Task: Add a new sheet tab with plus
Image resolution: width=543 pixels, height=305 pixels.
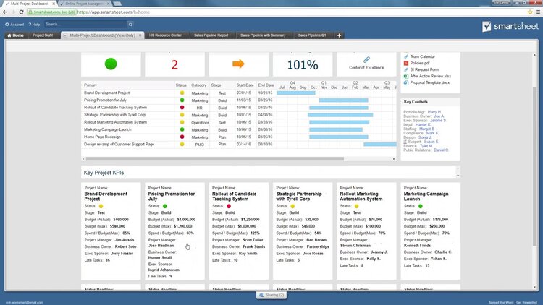Action: tap(339, 35)
